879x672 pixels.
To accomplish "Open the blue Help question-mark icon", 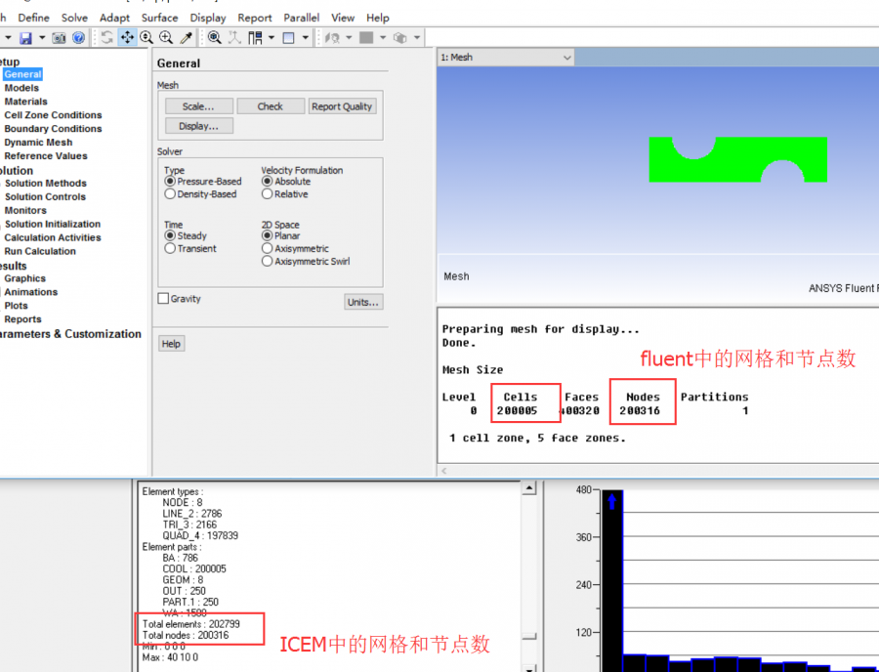I will pos(78,38).
